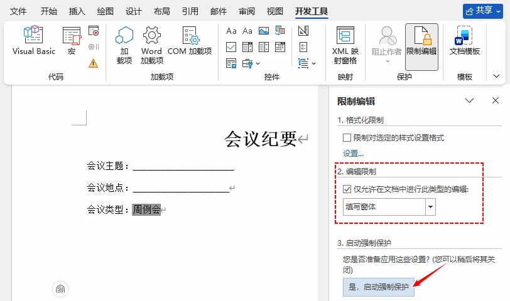Viewport: 510px width, 301px height.
Task: Uncheck 仅允许在文档中进行此类型的编辑 checkbox
Action: [x=347, y=189]
